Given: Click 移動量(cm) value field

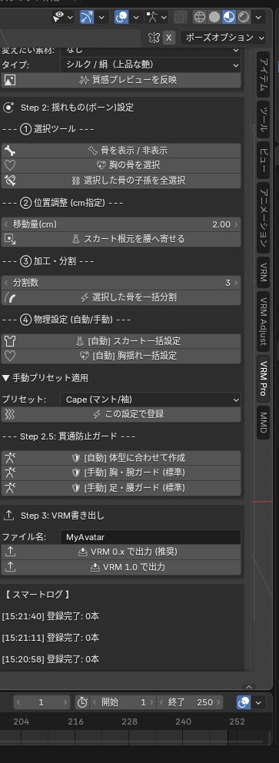Looking at the screenshot, I should [121, 224].
